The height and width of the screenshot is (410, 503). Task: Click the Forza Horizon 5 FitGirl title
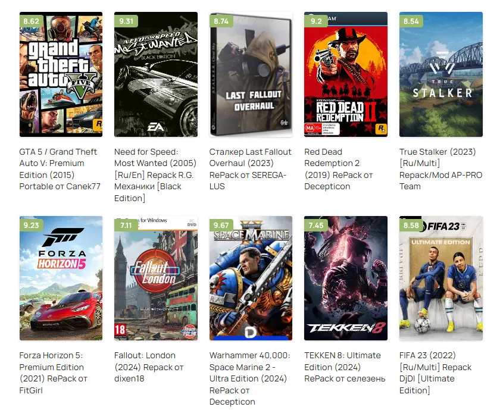coord(53,373)
